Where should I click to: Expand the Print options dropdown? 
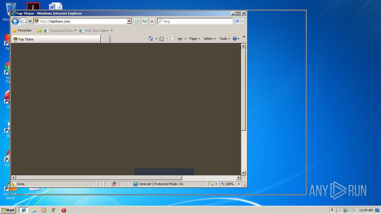coord(185,39)
